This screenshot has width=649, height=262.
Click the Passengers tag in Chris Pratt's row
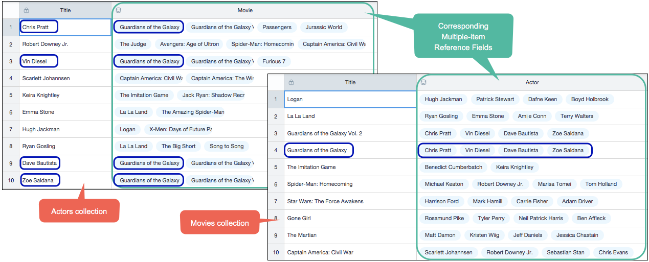point(277,27)
